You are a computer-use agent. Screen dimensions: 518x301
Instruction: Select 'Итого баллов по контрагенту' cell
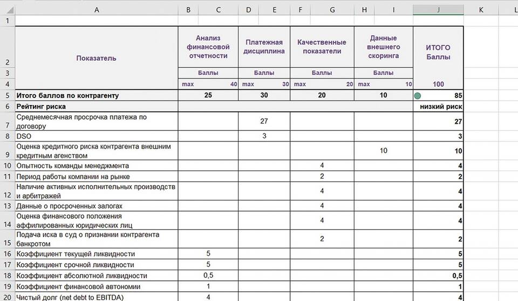pyautogui.click(x=97, y=95)
